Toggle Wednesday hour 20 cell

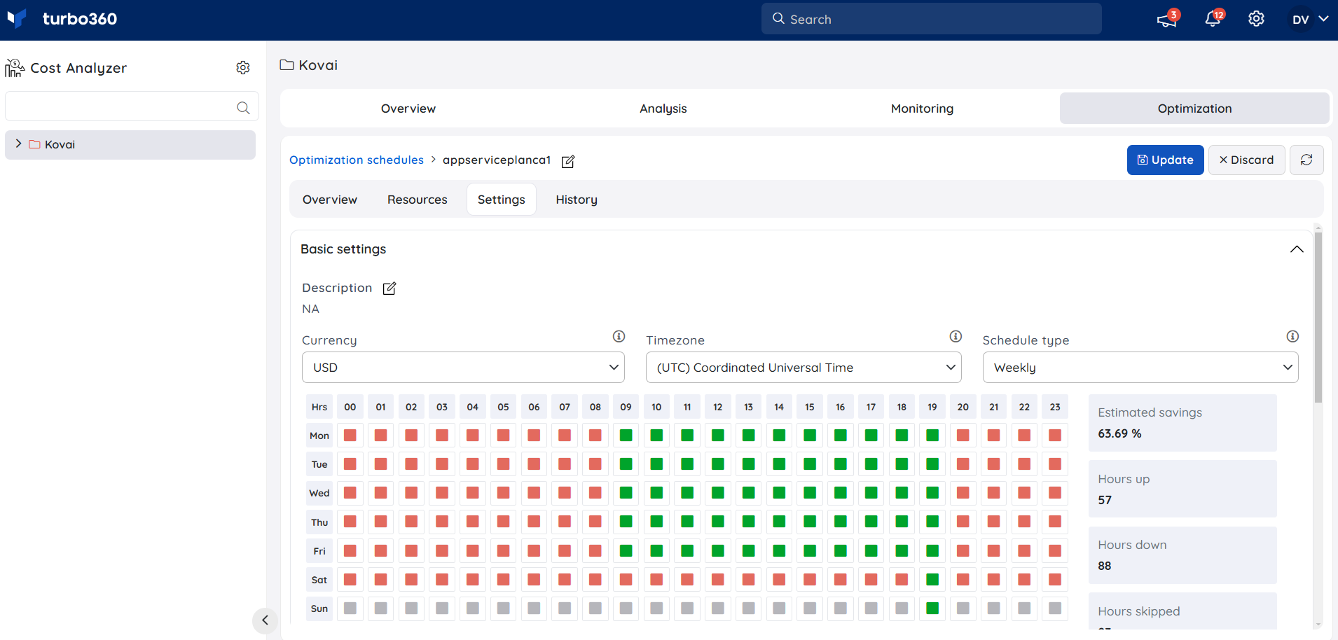963,493
